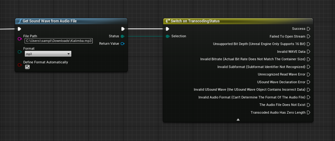The width and height of the screenshot is (335, 141).
Task: Click the 'Return Value' label
Action: [109, 44]
